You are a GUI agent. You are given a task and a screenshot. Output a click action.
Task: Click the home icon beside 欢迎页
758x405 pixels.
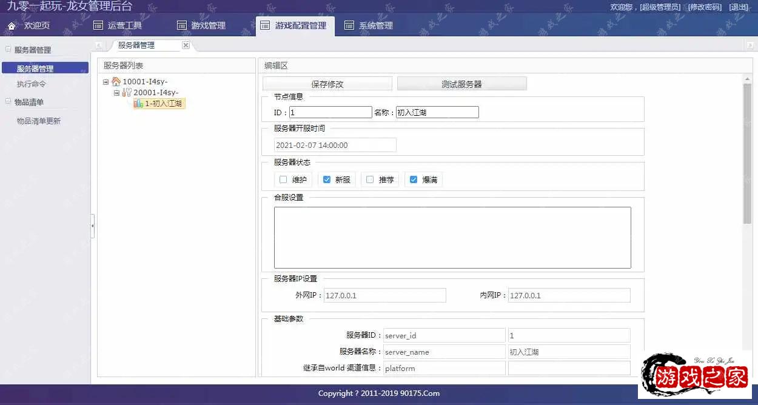tap(11, 26)
